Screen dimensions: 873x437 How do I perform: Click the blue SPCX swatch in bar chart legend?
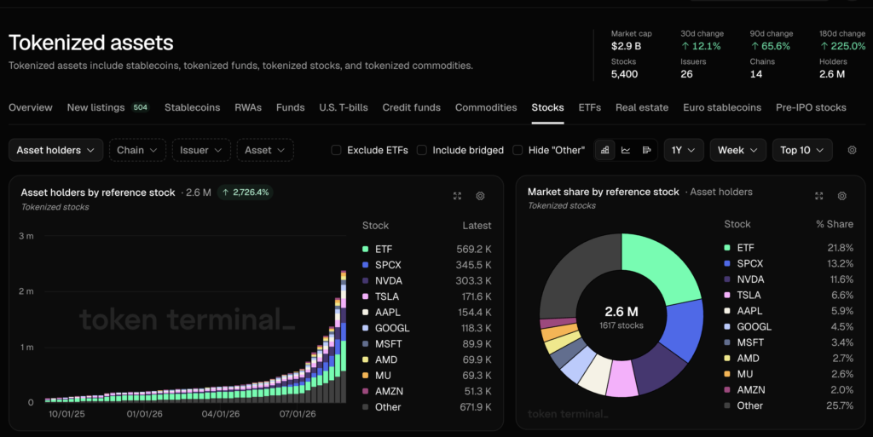pos(365,265)
